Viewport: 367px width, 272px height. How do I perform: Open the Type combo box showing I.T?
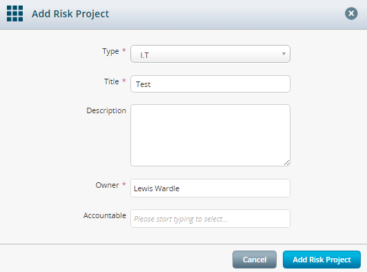pyautogui.click(x=210, y=54)
